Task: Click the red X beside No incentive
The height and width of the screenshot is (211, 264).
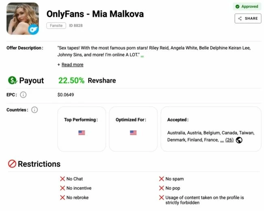Action: (x=63, y=188)
